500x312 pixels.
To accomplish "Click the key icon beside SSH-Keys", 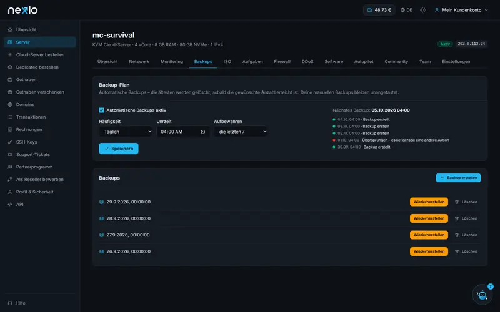I will click(x=10, y=142).
